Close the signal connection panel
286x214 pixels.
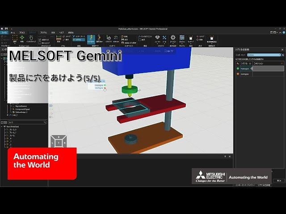pyautogui.click(x=282, y=49)
